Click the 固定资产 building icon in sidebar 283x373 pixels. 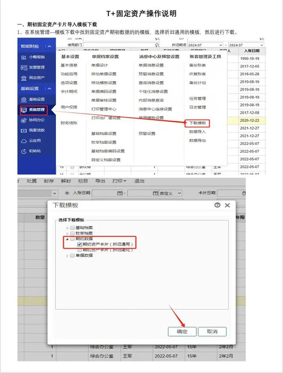[x=23, y=78]
